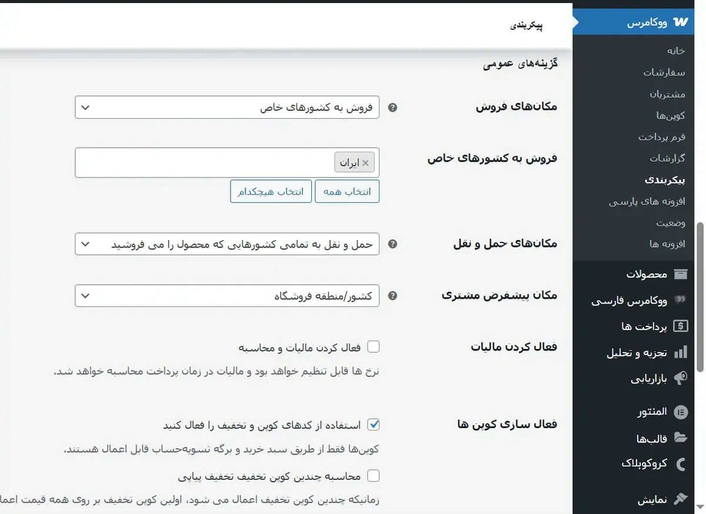Enable the فعال کردن مالیات و محاسبه checkbox
Screen dimensions: 706x514
click(x=373, y=347)
